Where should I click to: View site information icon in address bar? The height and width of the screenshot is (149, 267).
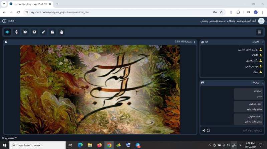tap(27, 12)
